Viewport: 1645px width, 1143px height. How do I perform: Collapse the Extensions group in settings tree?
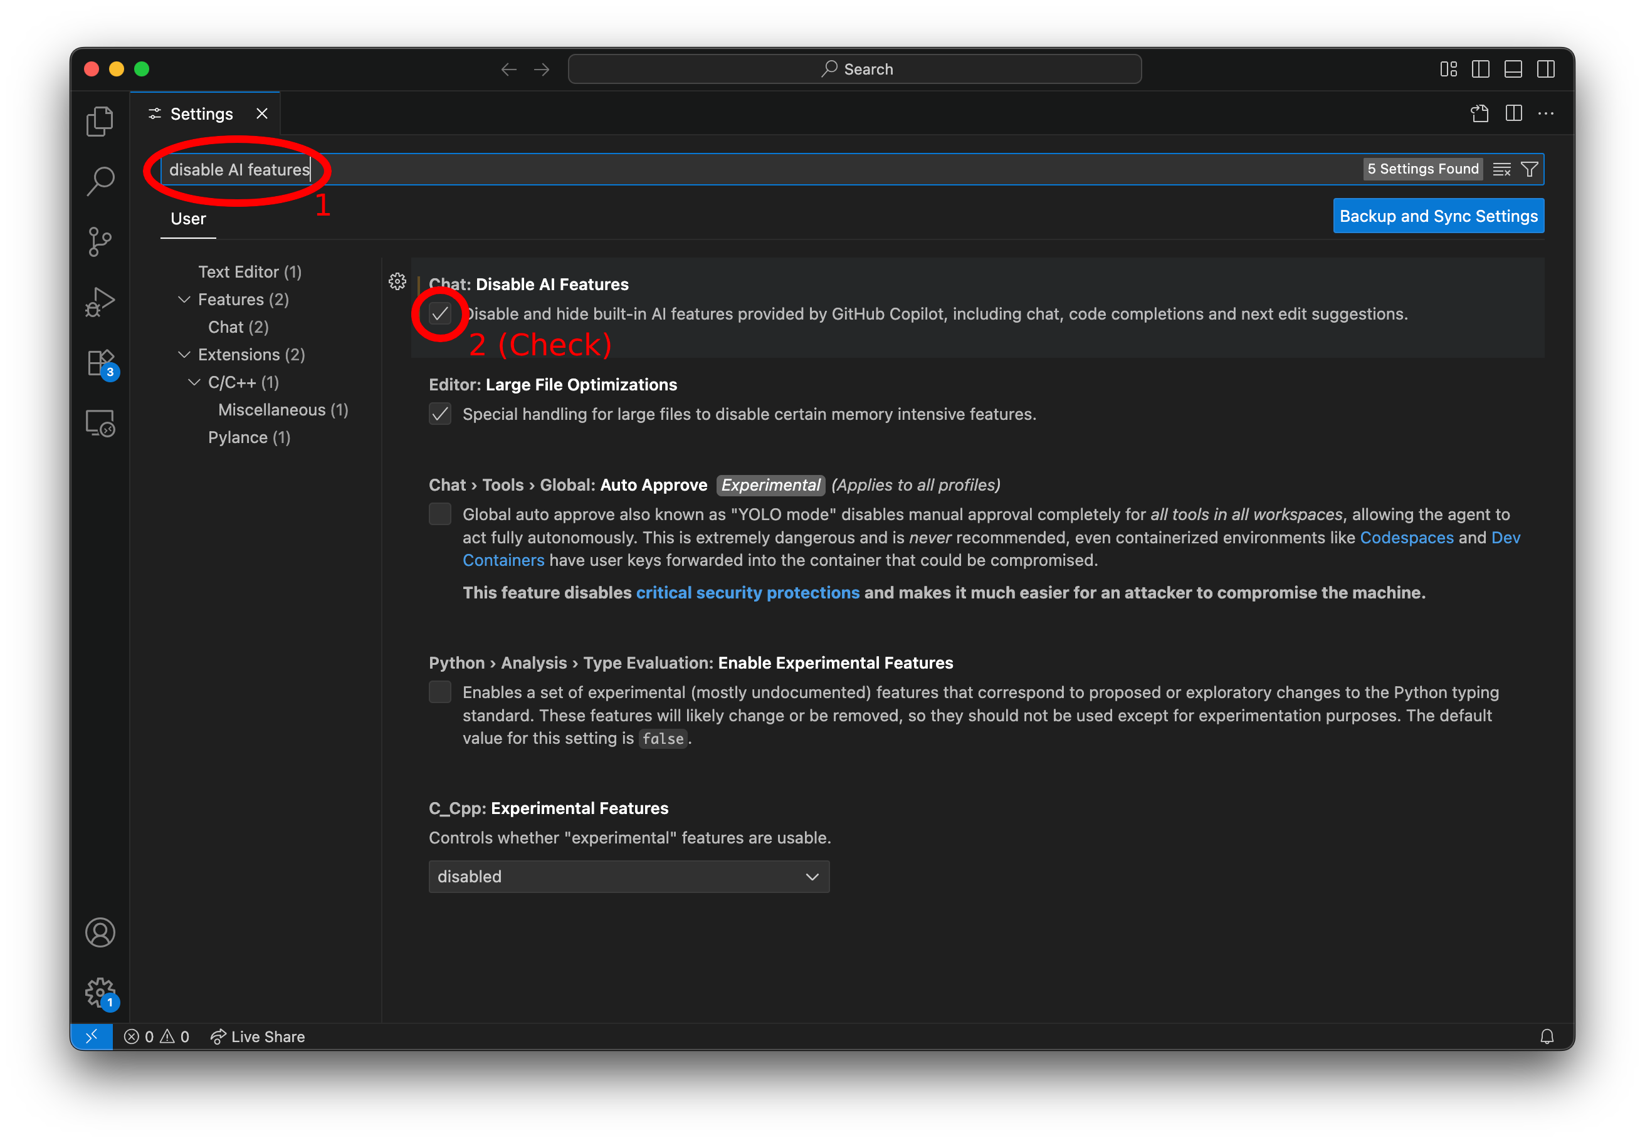(x=184, y=355)
